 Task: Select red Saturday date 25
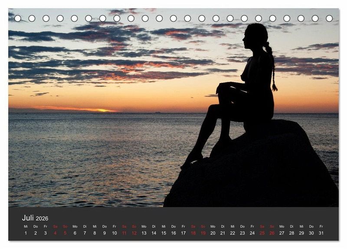pyautogui.click(x=262, y=233)
